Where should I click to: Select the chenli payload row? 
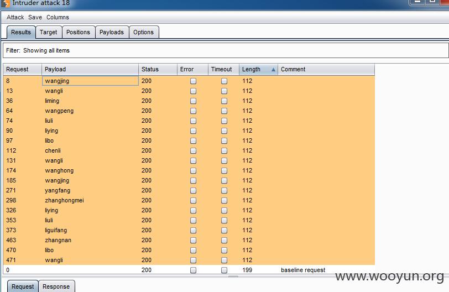point(189,150)
